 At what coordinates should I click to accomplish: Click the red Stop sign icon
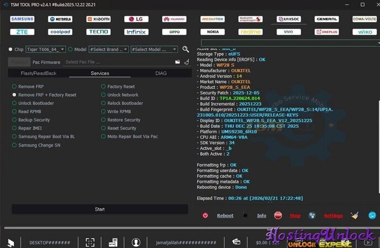point(278,215)
